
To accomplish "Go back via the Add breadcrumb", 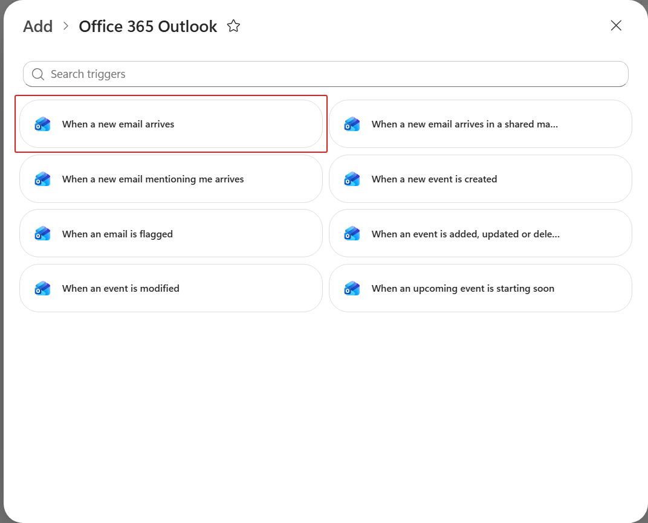I will coord(38,27).
